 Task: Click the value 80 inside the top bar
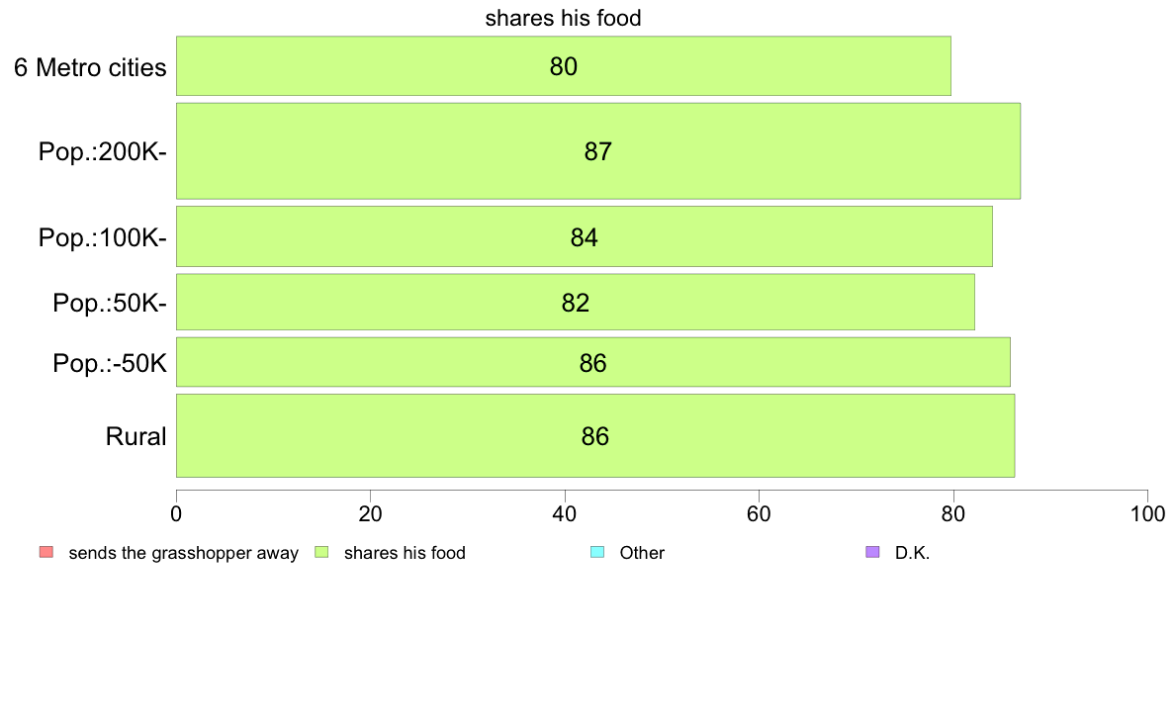[564, 66]
